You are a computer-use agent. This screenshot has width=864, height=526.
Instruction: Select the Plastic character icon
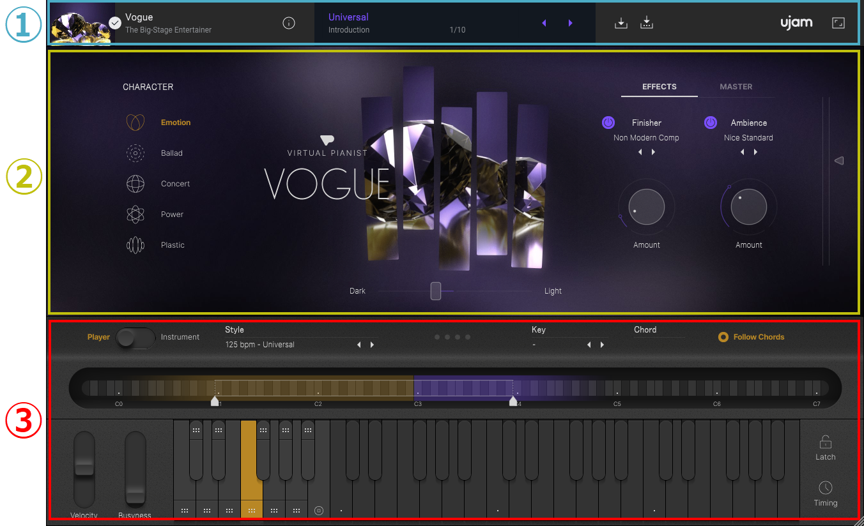[135, 245]
